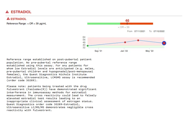Screen dimensions: 183x118
Task: Click the small ESTRADIOL test name label
Action: [18, 19]
